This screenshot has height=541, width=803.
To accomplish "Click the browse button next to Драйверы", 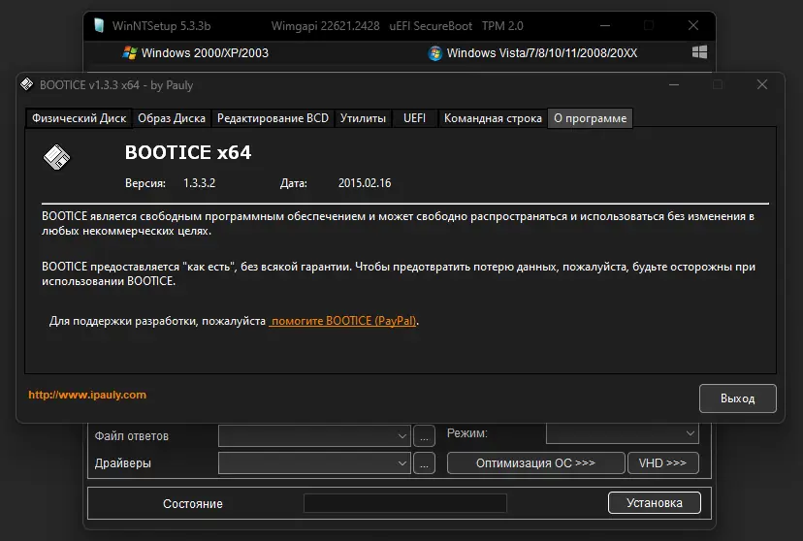I will click(x=424, y=463).
